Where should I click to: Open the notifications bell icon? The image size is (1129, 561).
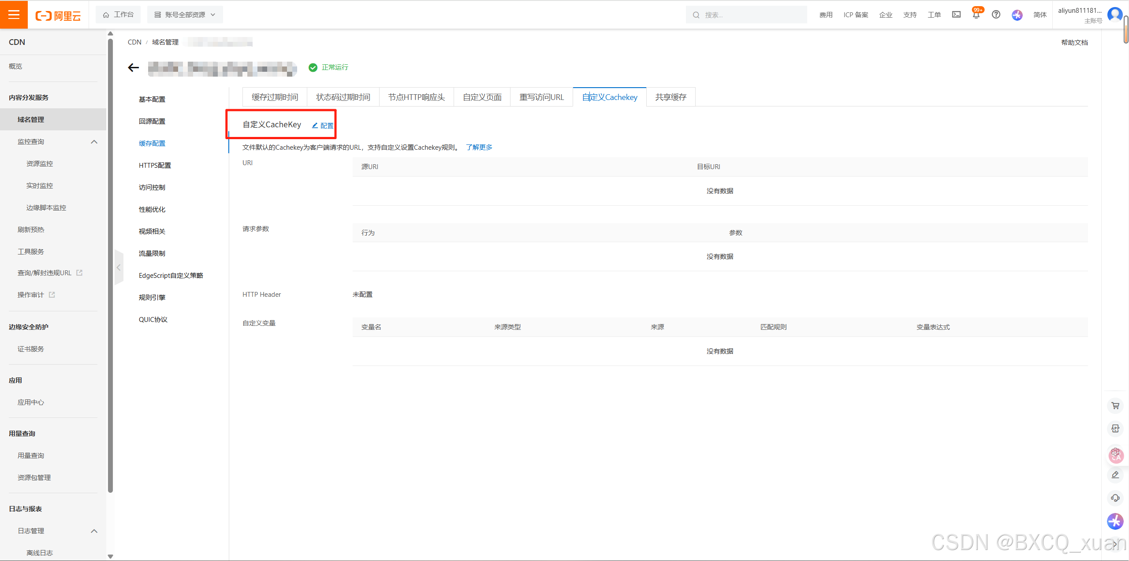click(976, 15)
